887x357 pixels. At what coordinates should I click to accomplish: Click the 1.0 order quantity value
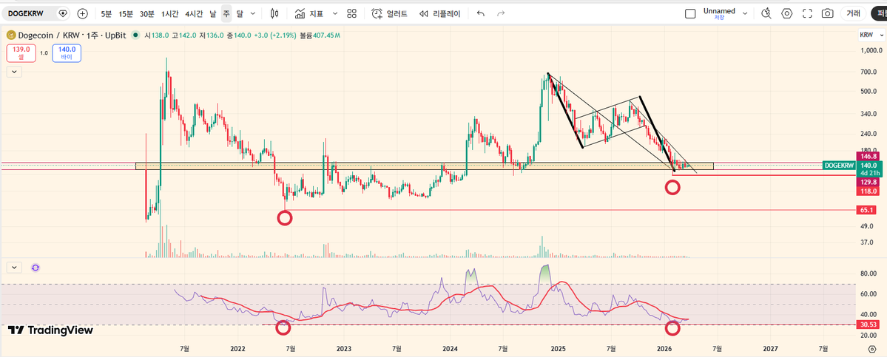tap(44, 54)
